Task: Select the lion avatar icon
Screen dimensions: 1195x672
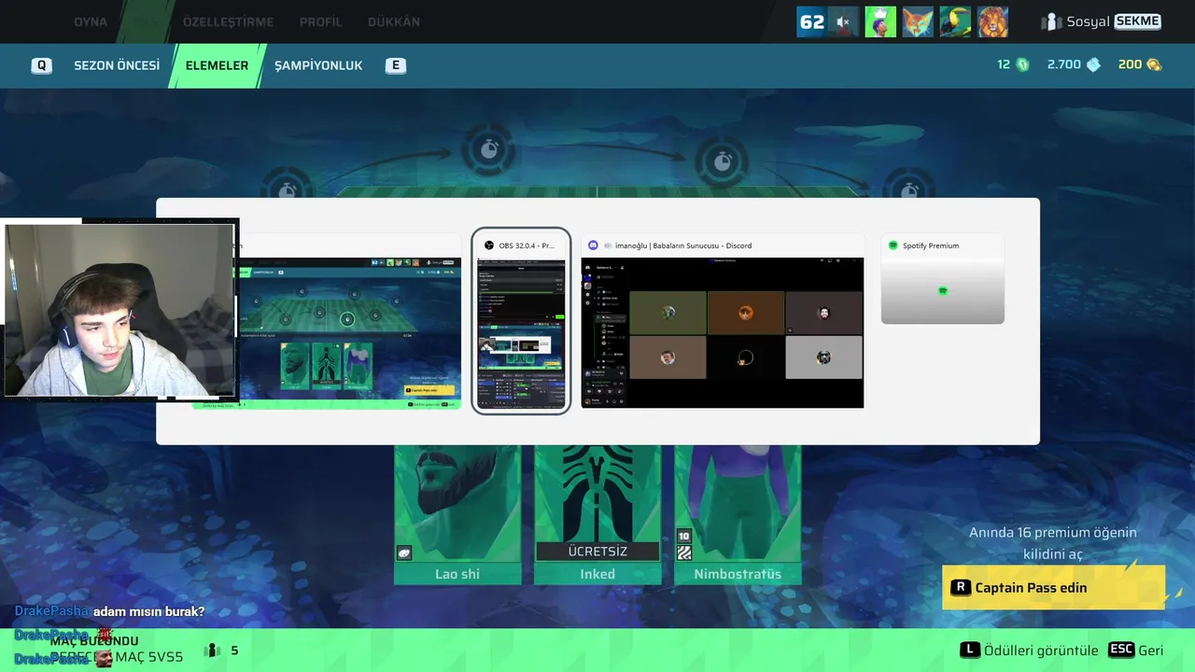Action: click(992, 21)
